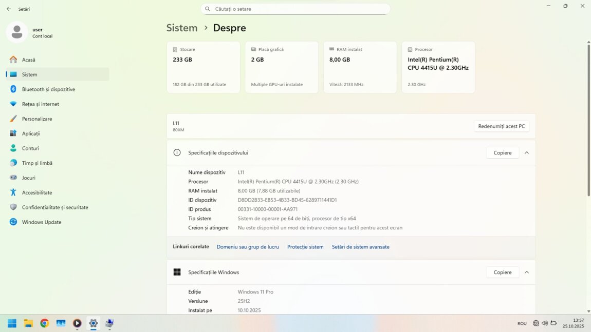Click the Căutați o setare search field
Viewport: 591px width, 332px height.
295,9
